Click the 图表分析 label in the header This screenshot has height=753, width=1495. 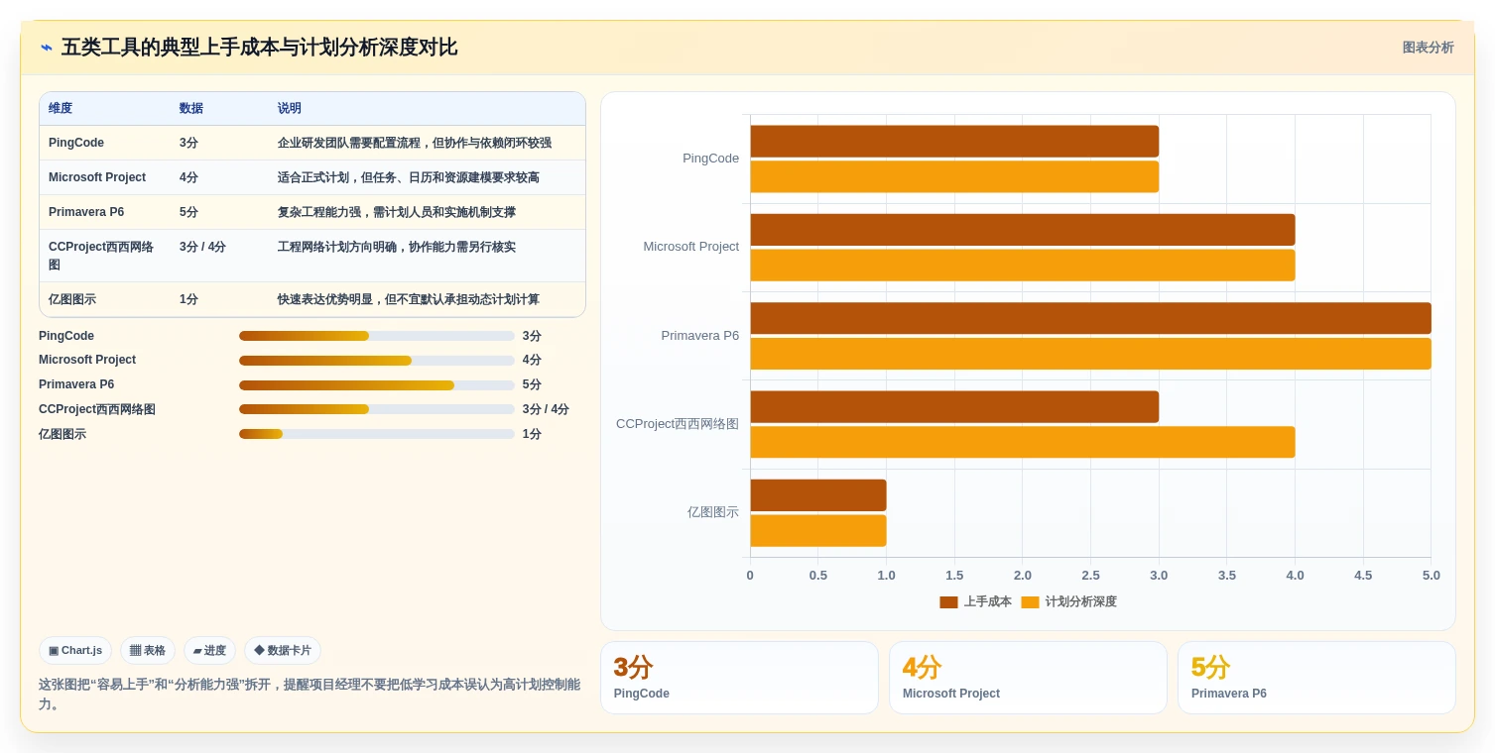(1428, 48)
